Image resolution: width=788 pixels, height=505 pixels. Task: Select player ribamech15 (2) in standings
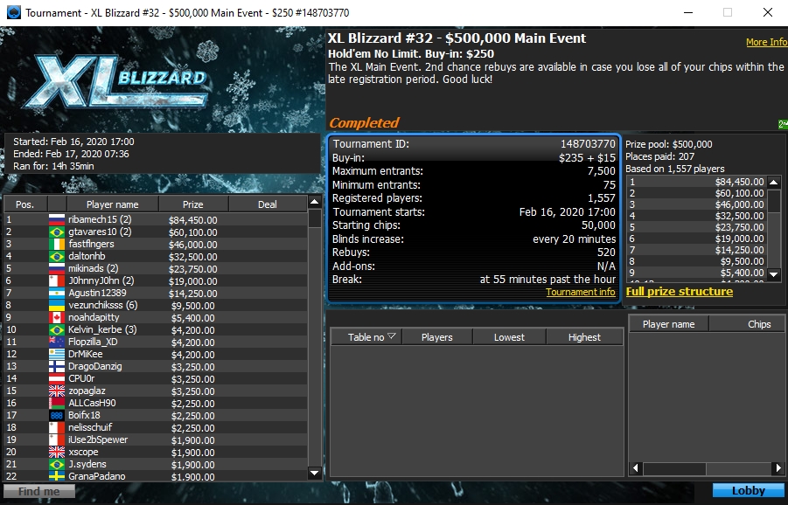tap(156, 219)
